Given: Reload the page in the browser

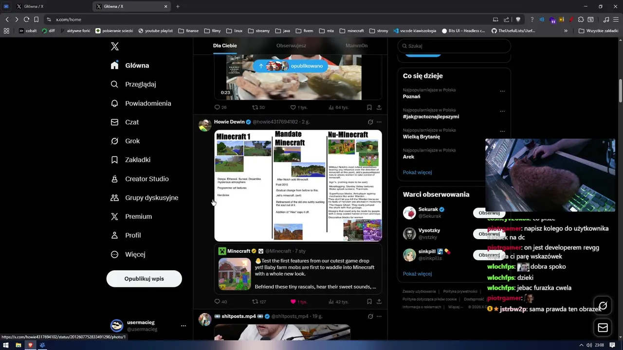Looking at the screenshot, I should (x=26, y=19).
